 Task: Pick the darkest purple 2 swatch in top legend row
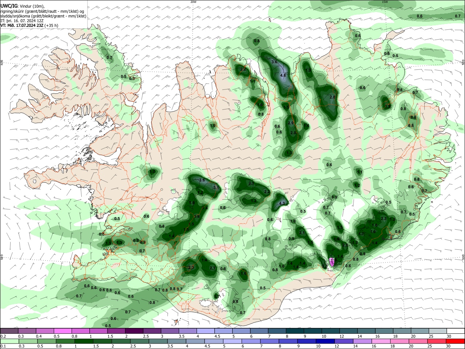pos(134,331)
